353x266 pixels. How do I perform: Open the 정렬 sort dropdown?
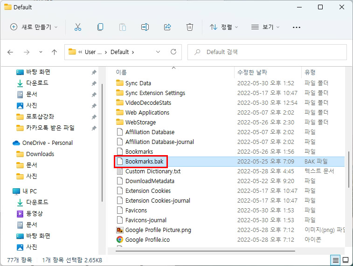(x=223, y=27)
